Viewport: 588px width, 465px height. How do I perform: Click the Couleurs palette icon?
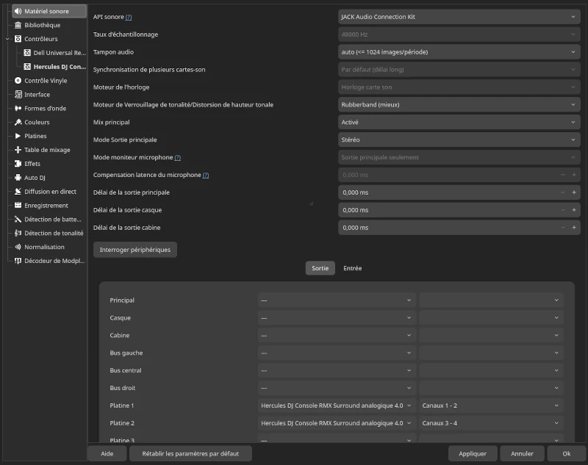click(18, 122)
